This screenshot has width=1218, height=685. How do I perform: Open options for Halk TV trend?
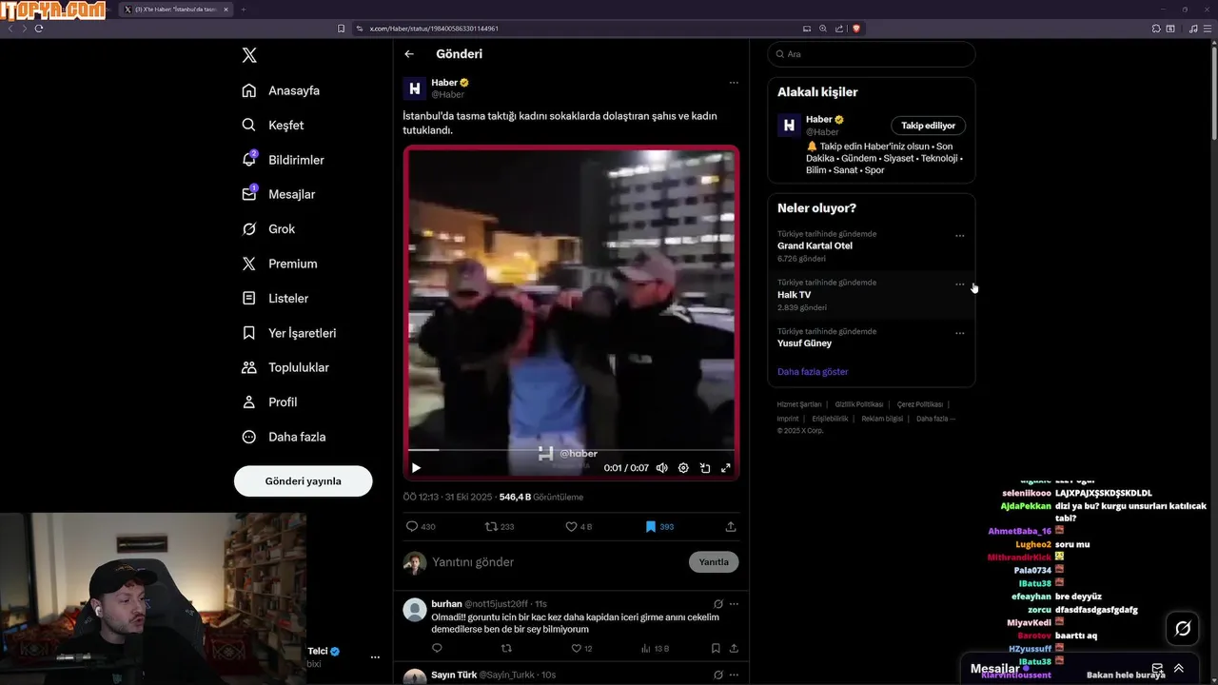point(959,284)
